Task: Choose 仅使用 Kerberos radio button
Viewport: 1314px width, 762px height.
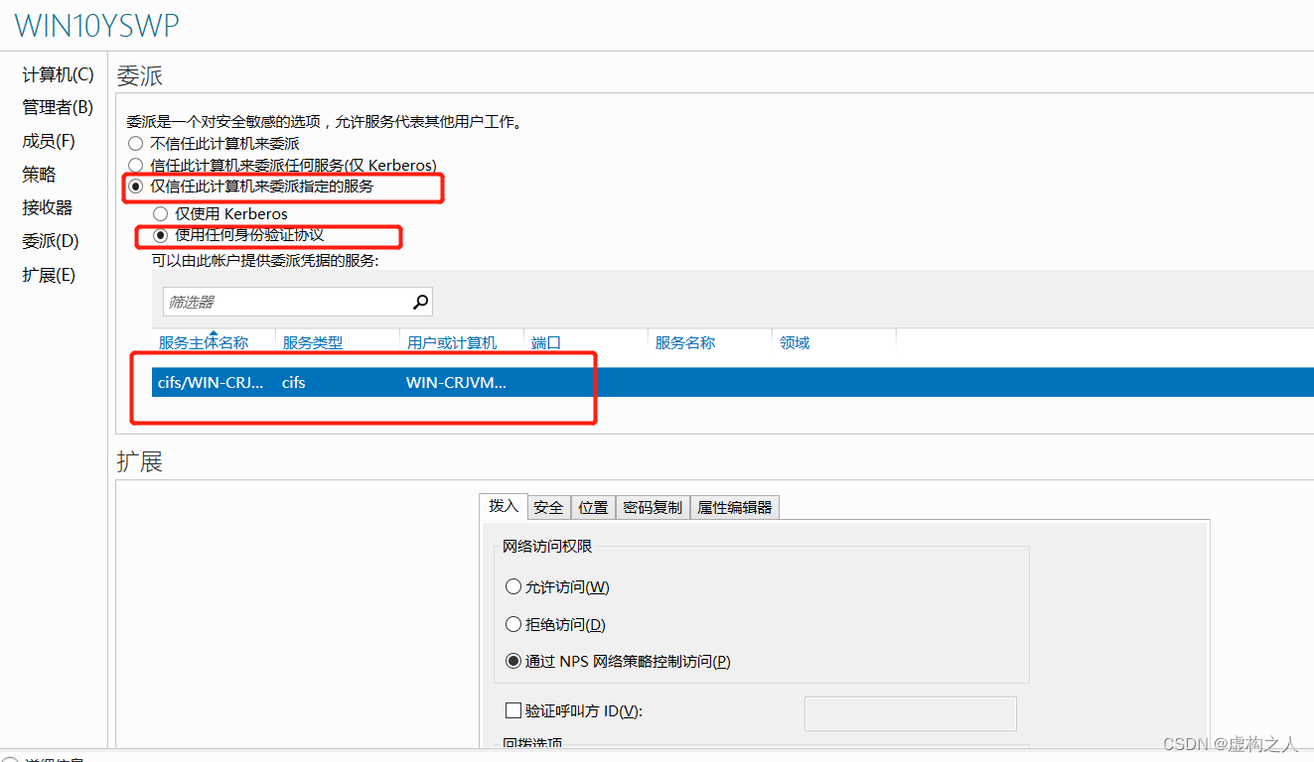Action: (x=160, y=213)
